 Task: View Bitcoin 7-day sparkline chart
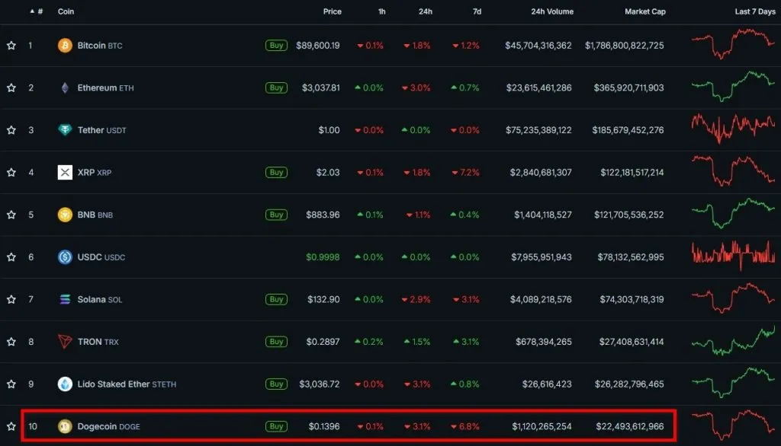coord(733,43)
